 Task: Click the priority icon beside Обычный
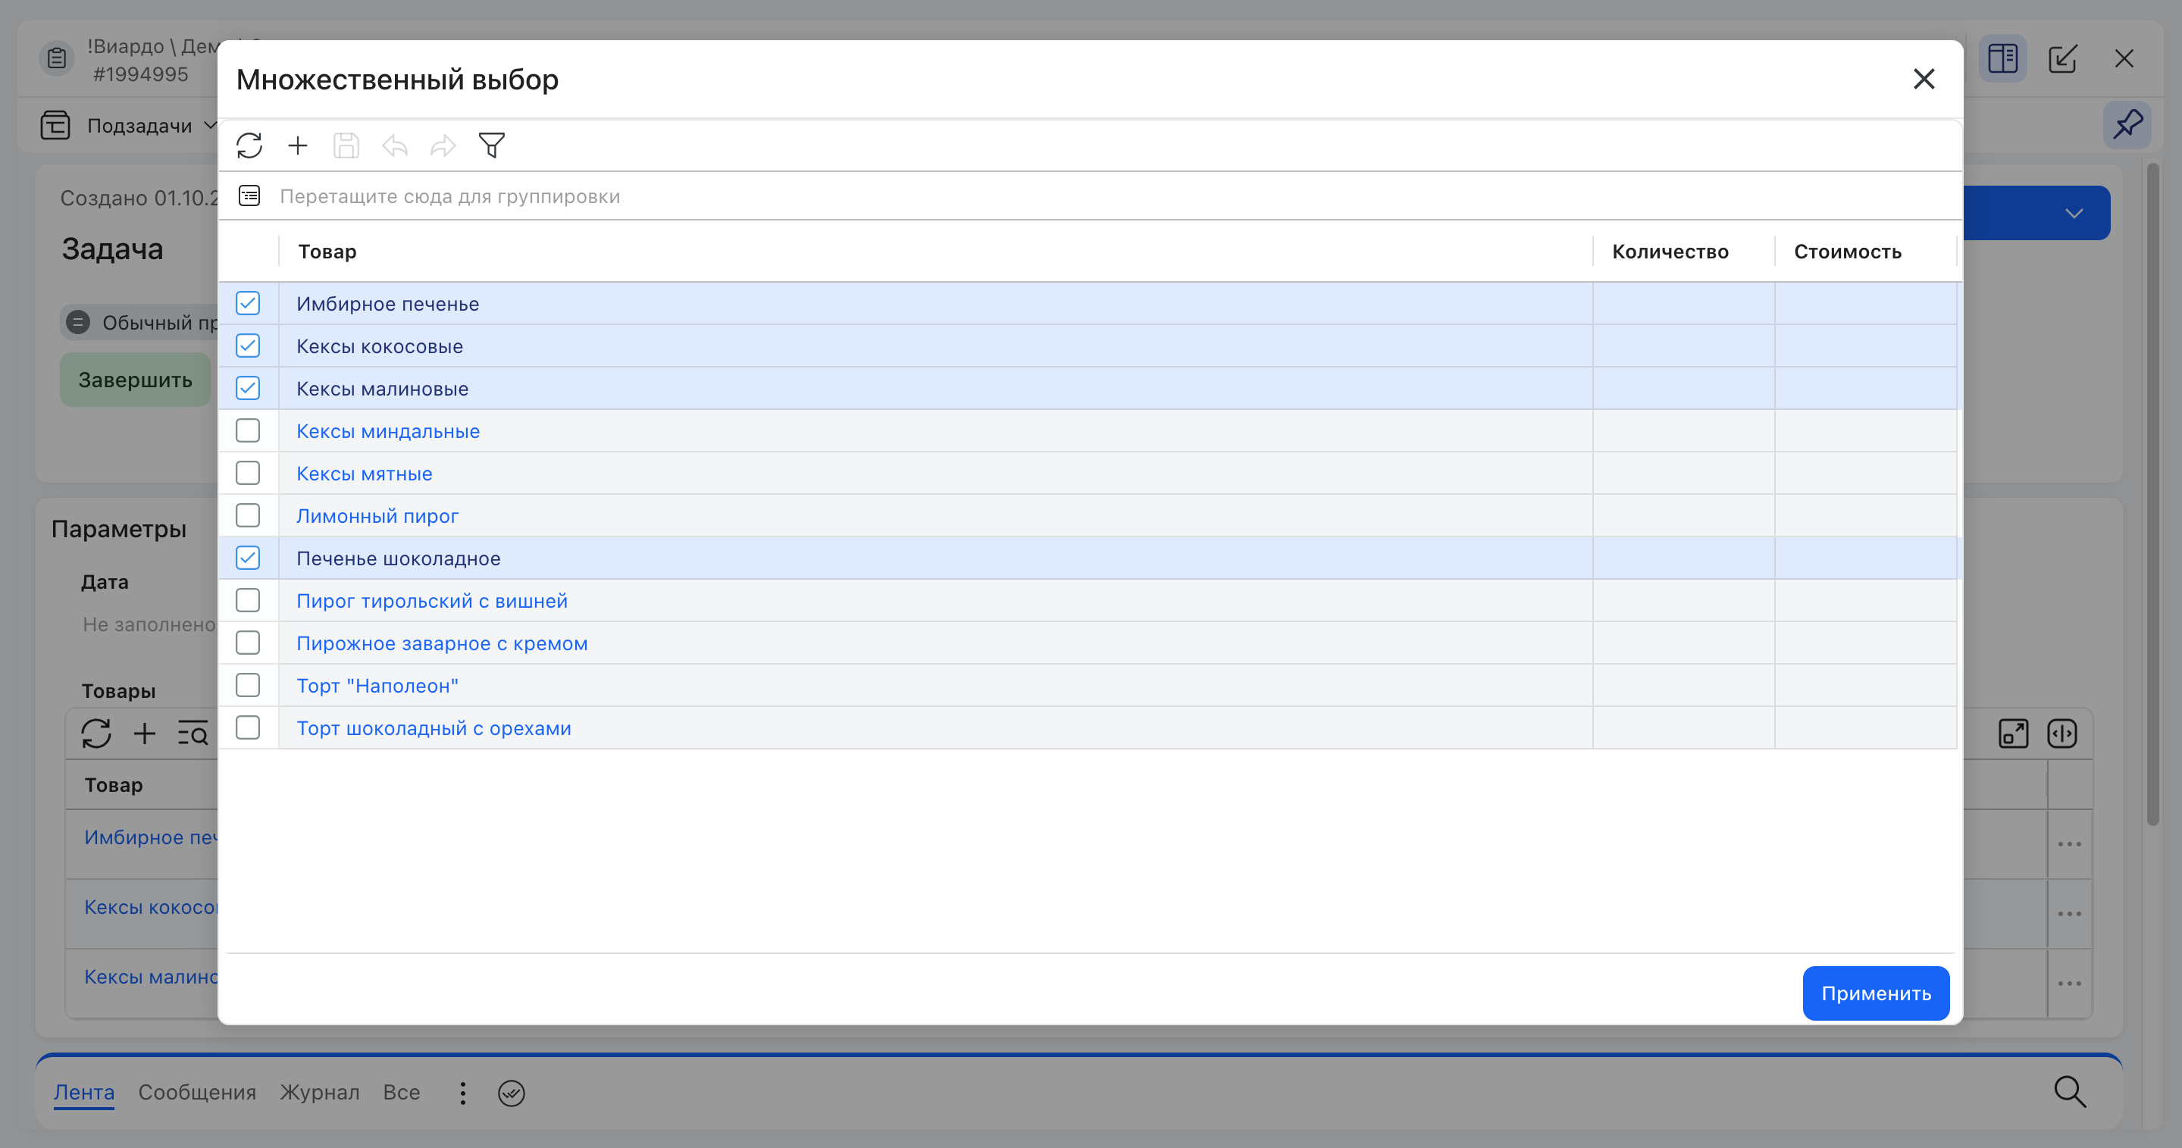[78, 323]
